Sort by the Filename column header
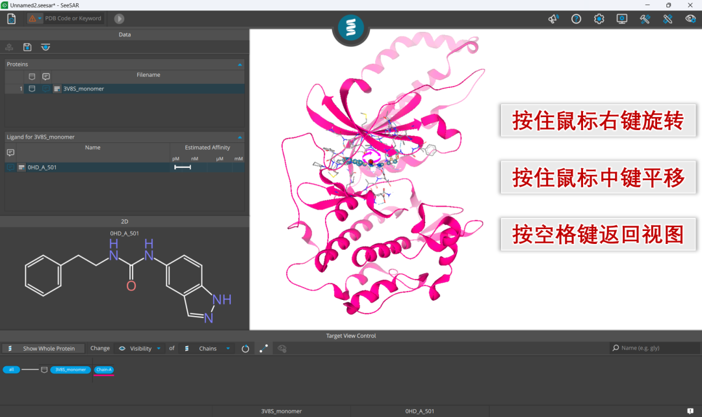Image resolution: width=702 pixels, height=417 pixels. 148,75
